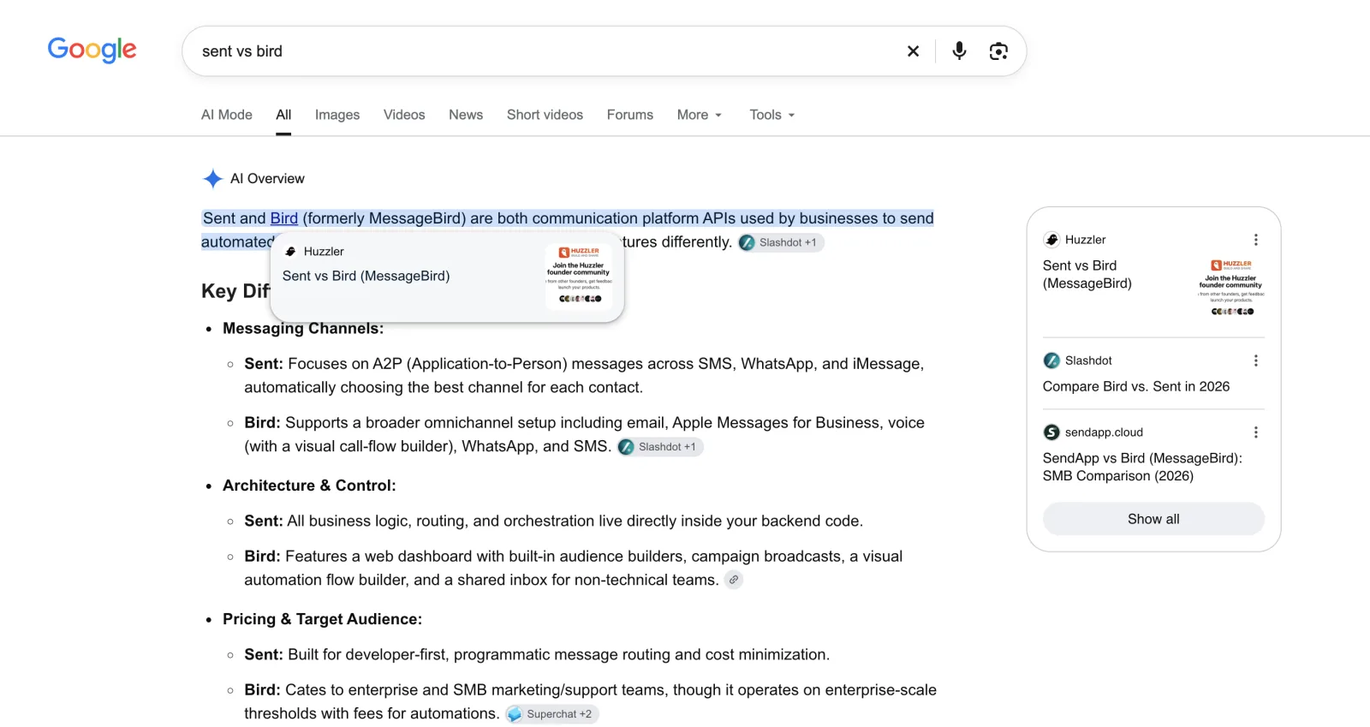Expand the More dropdown
Screen dimensions: 1370x727
point(700,115)
